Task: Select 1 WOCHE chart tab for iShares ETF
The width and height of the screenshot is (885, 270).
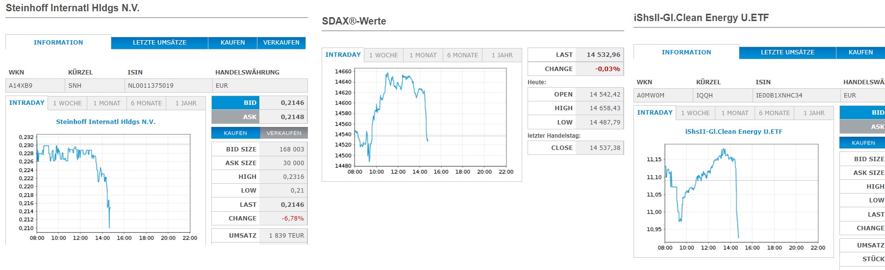Action: pos(695,113)
